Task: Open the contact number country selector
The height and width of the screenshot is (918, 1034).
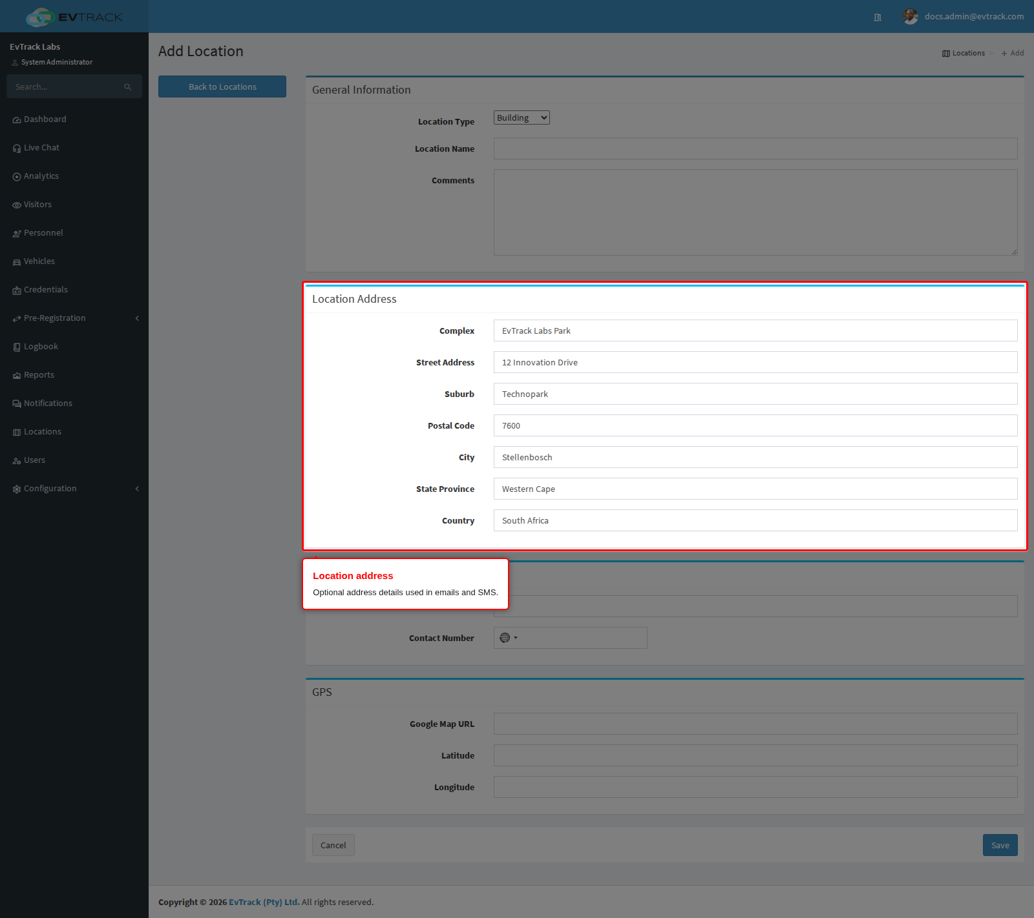Action: click(509, 638)
